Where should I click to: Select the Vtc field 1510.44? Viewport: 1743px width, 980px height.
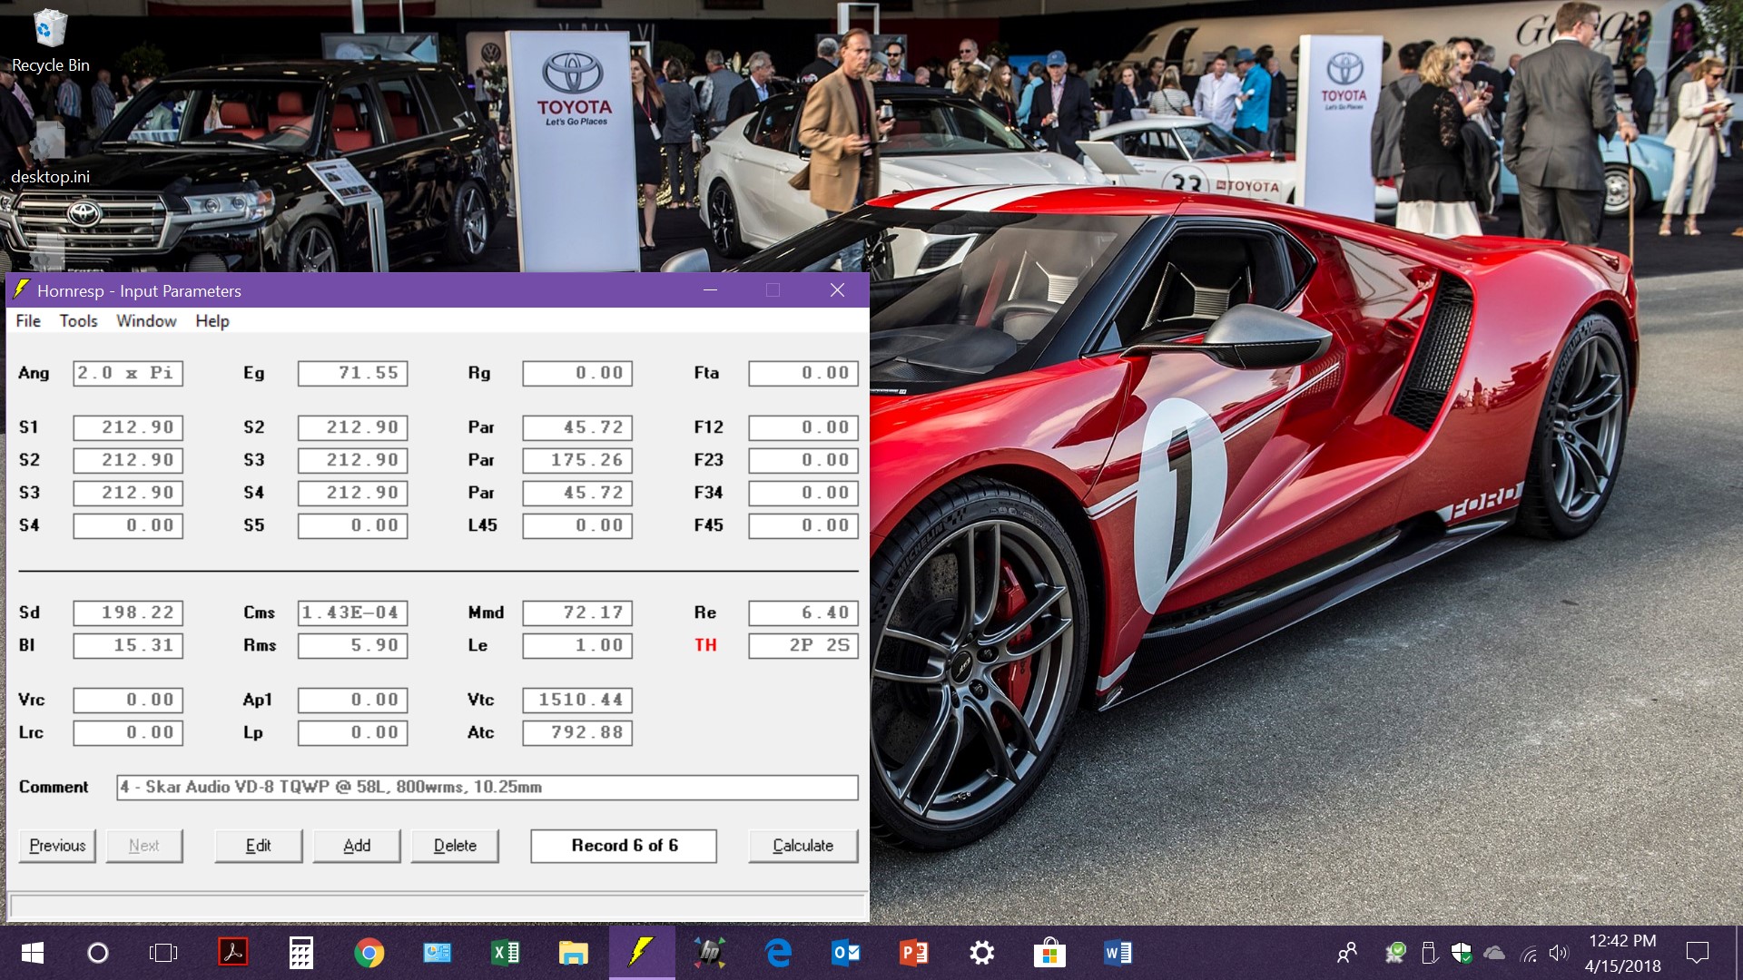577,700
